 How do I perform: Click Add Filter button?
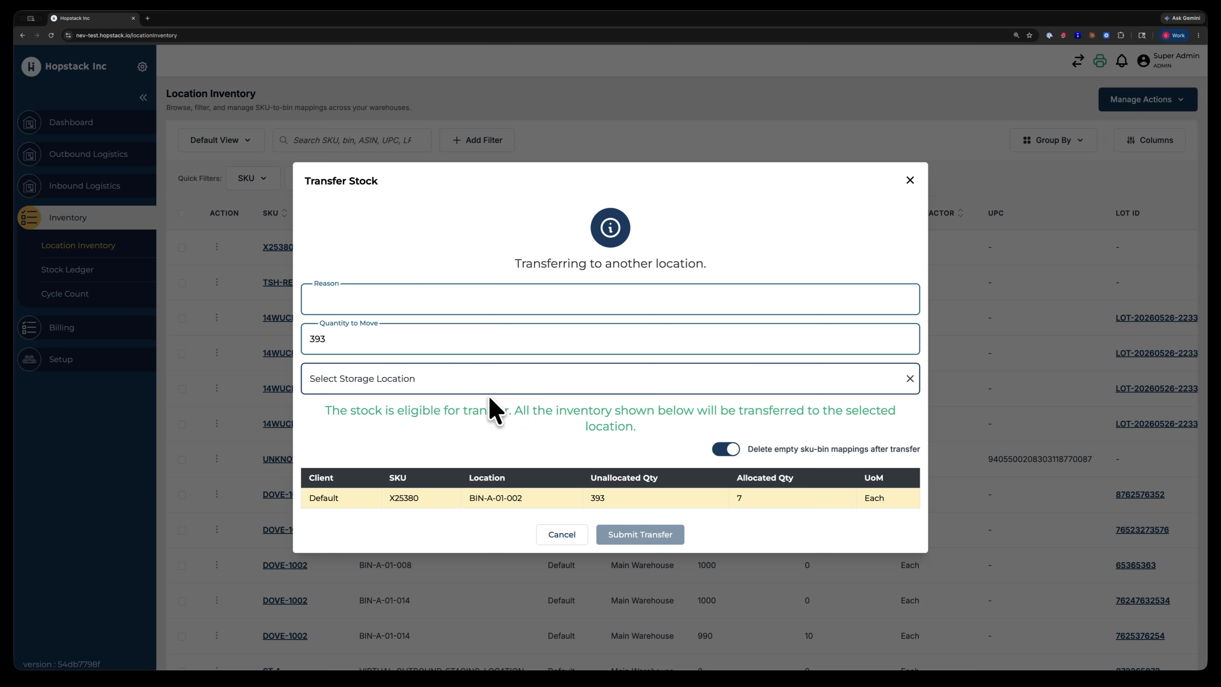(x=477, y=140)
